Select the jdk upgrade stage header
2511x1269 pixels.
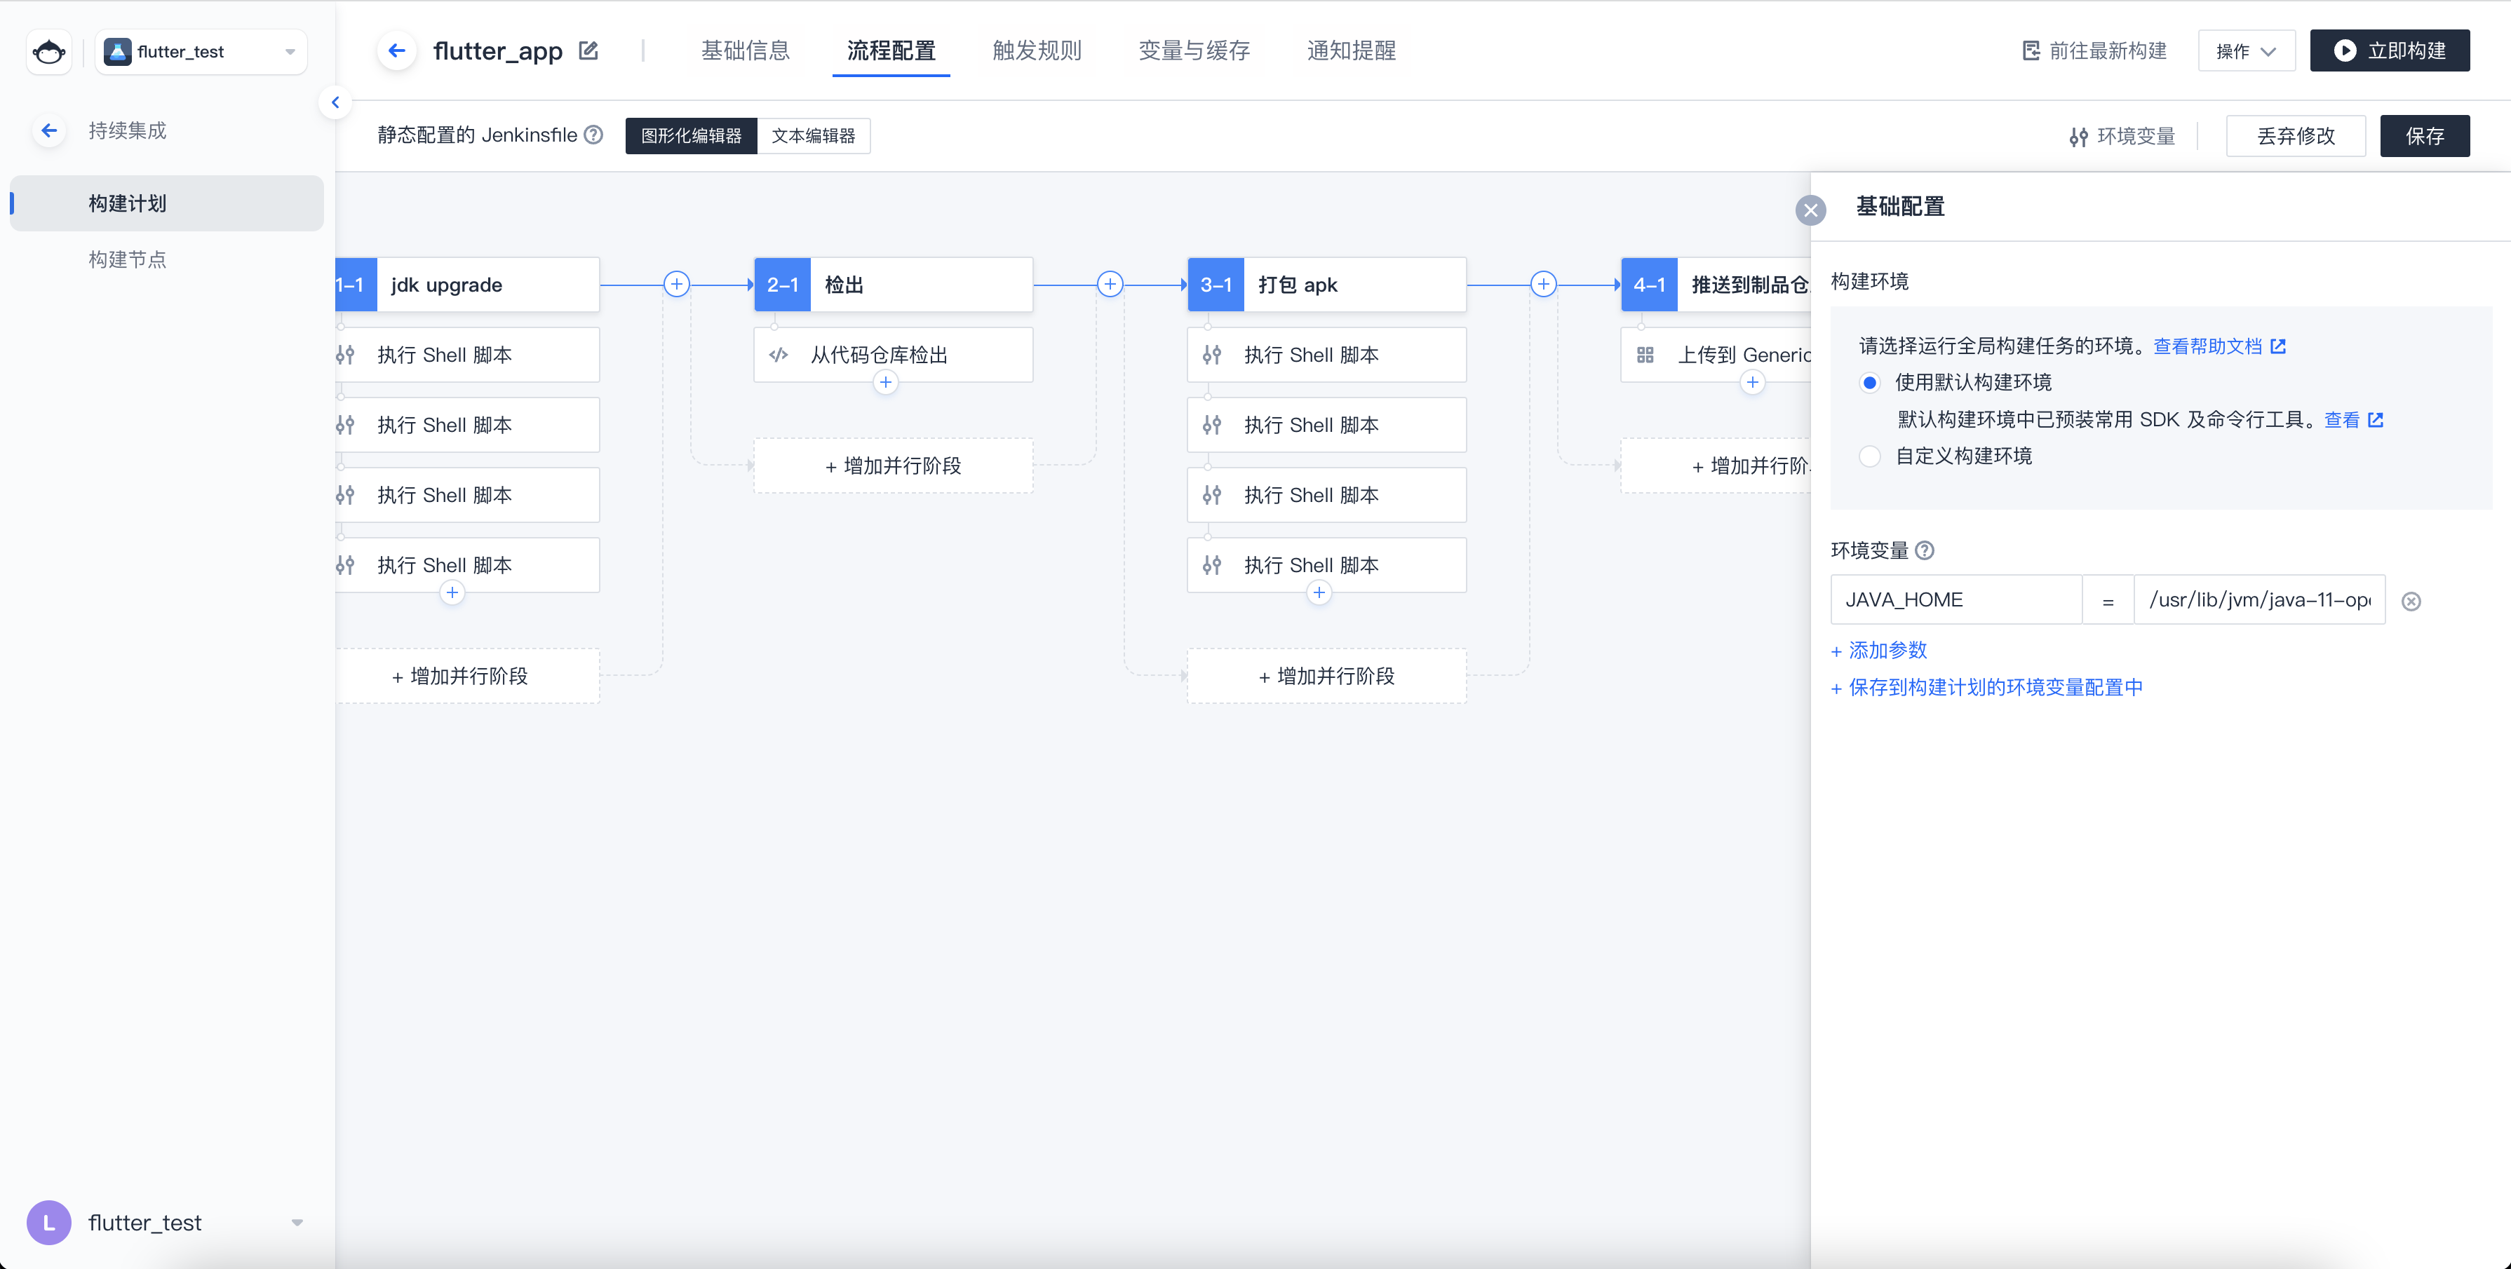pyautogui.click(x=467, y=285)
